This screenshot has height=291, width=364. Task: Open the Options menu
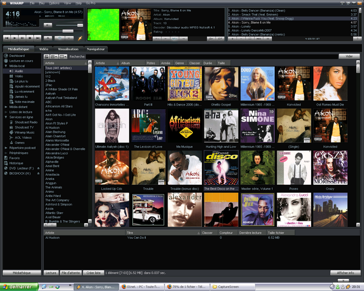54,3
